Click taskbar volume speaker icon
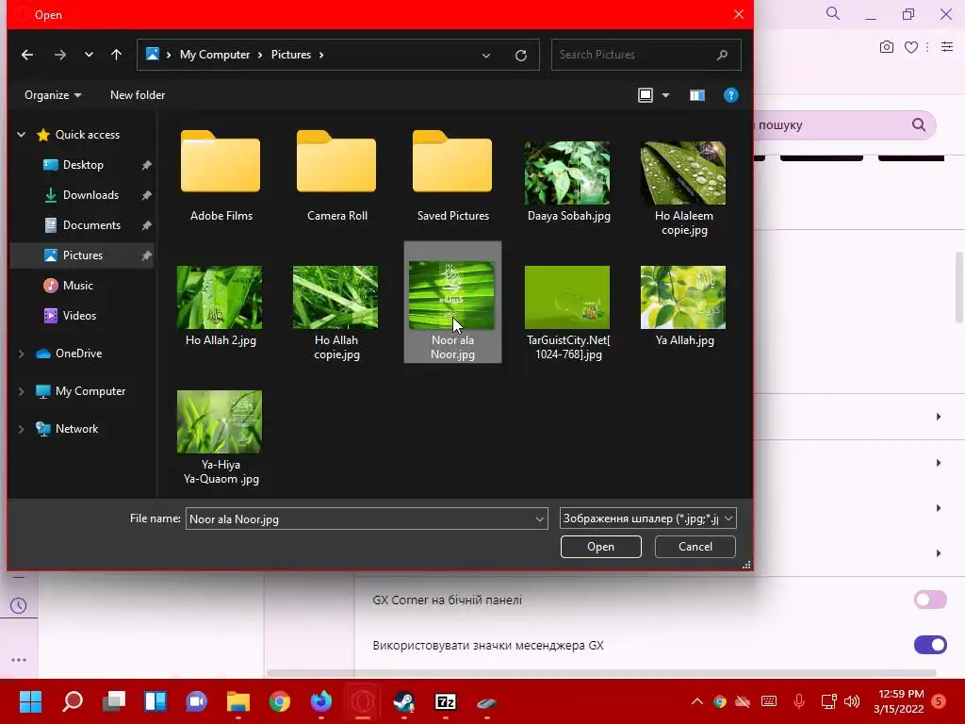This screenshot has height=724, width=965. (852, 701)
